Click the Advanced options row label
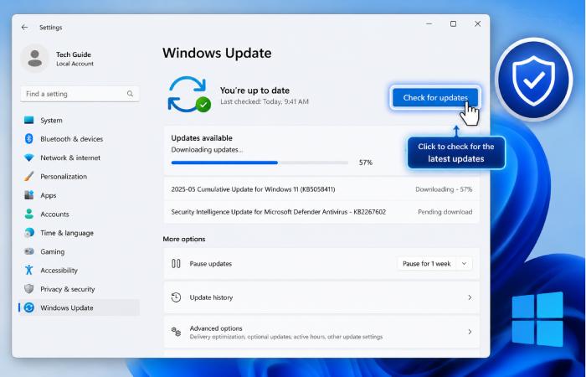This screenshot has width=586, height=377. (x=216, y=328)
